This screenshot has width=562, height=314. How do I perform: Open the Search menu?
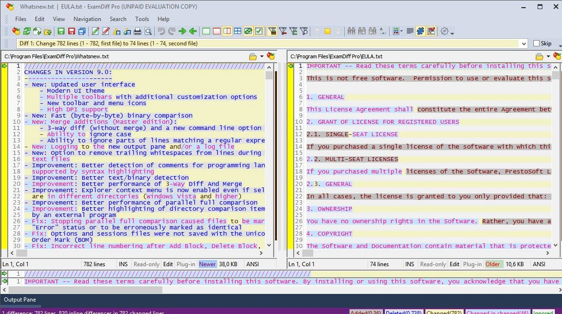coord(118,19)
